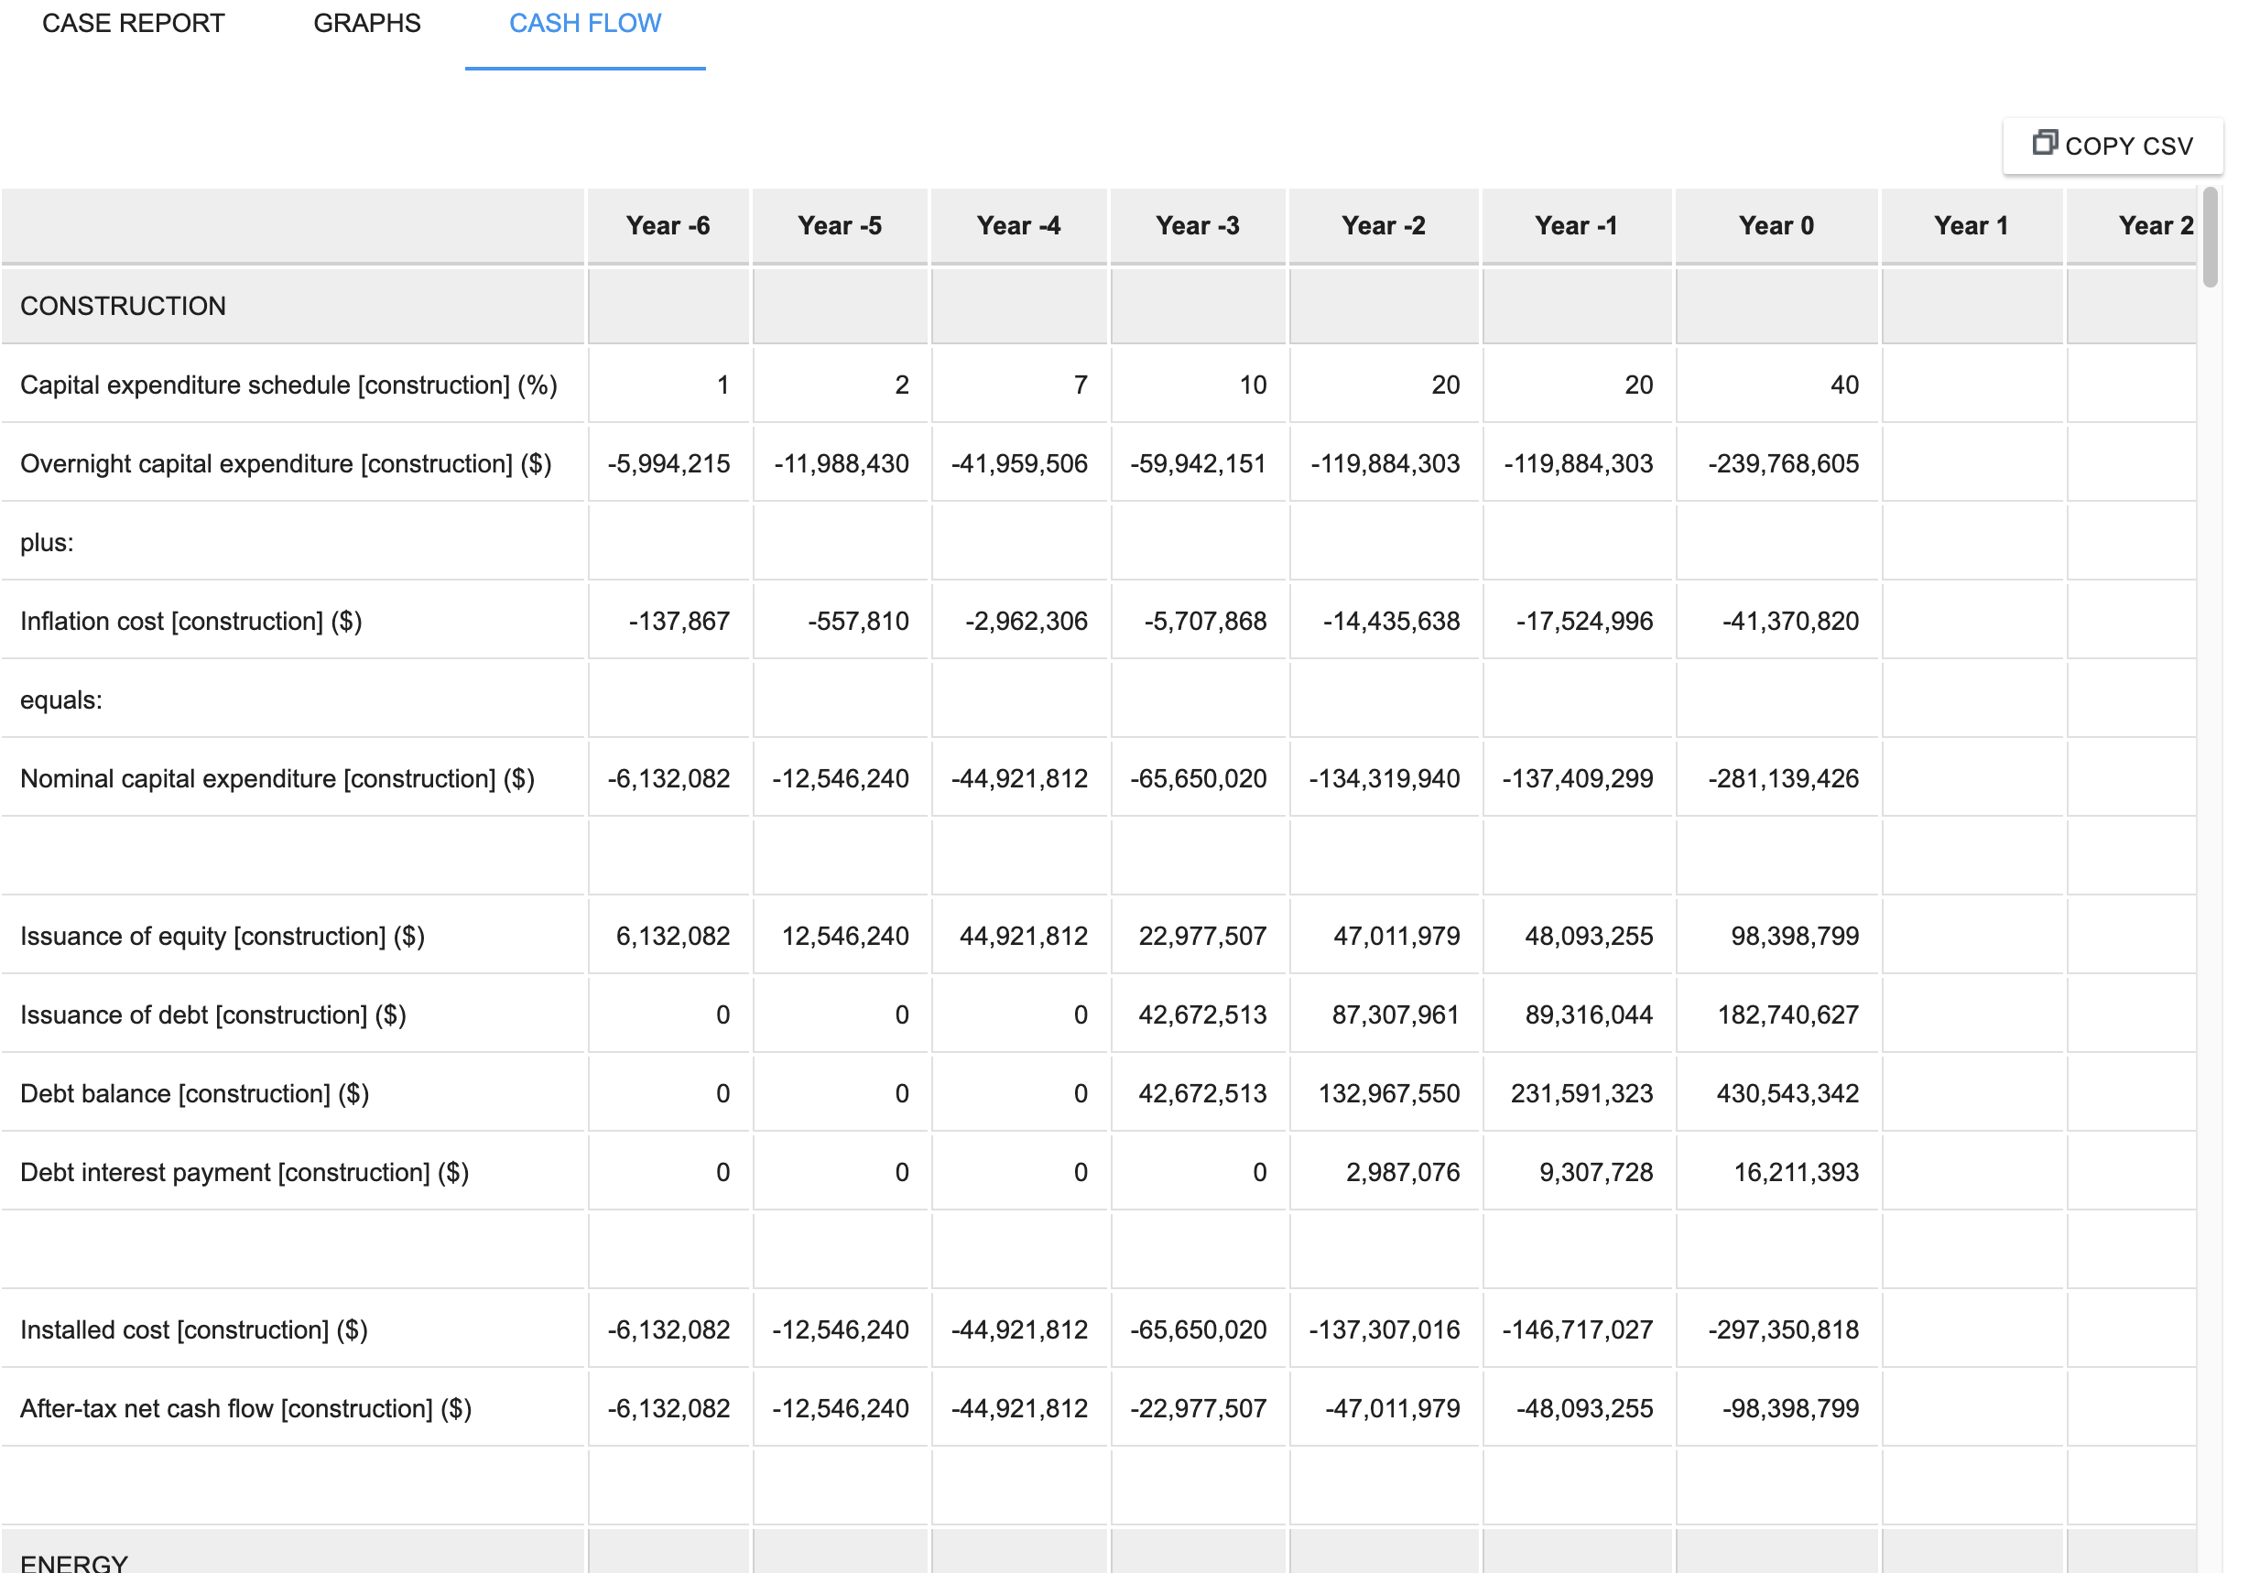Click the -239,768,605 overnight capital expenditure cell

tap(1785, 463)
